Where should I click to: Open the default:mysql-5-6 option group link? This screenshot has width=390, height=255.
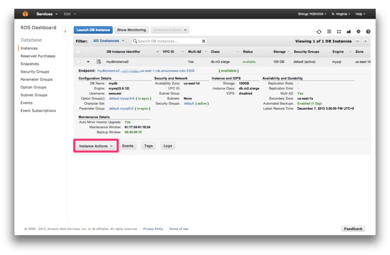pos(121,99)
